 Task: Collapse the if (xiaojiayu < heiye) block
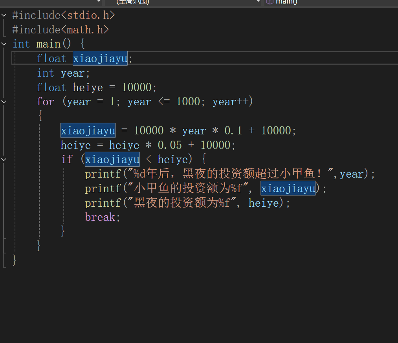click(x=4, y=160)
